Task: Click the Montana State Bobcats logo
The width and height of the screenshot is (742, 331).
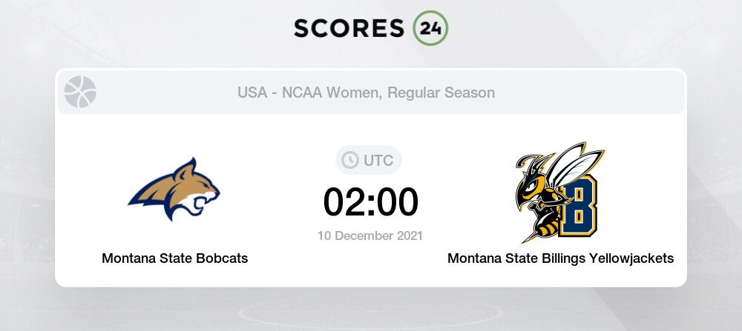Action: [174, 189]
